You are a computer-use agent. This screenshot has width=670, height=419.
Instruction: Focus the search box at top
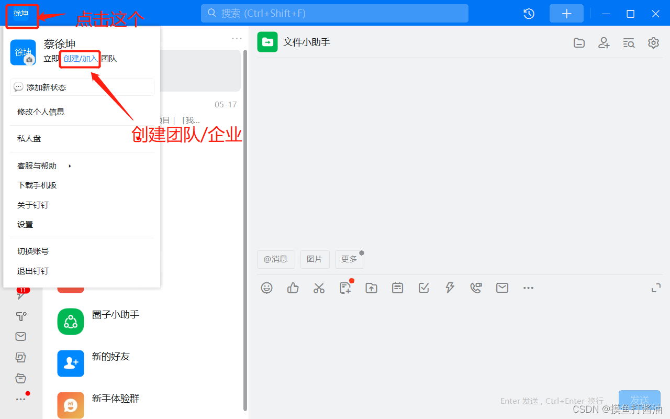(x=334, y=14)
